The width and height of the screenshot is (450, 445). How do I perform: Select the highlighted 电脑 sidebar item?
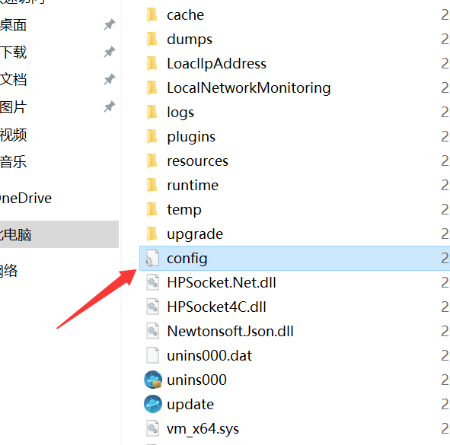click(x=59, y=234)
